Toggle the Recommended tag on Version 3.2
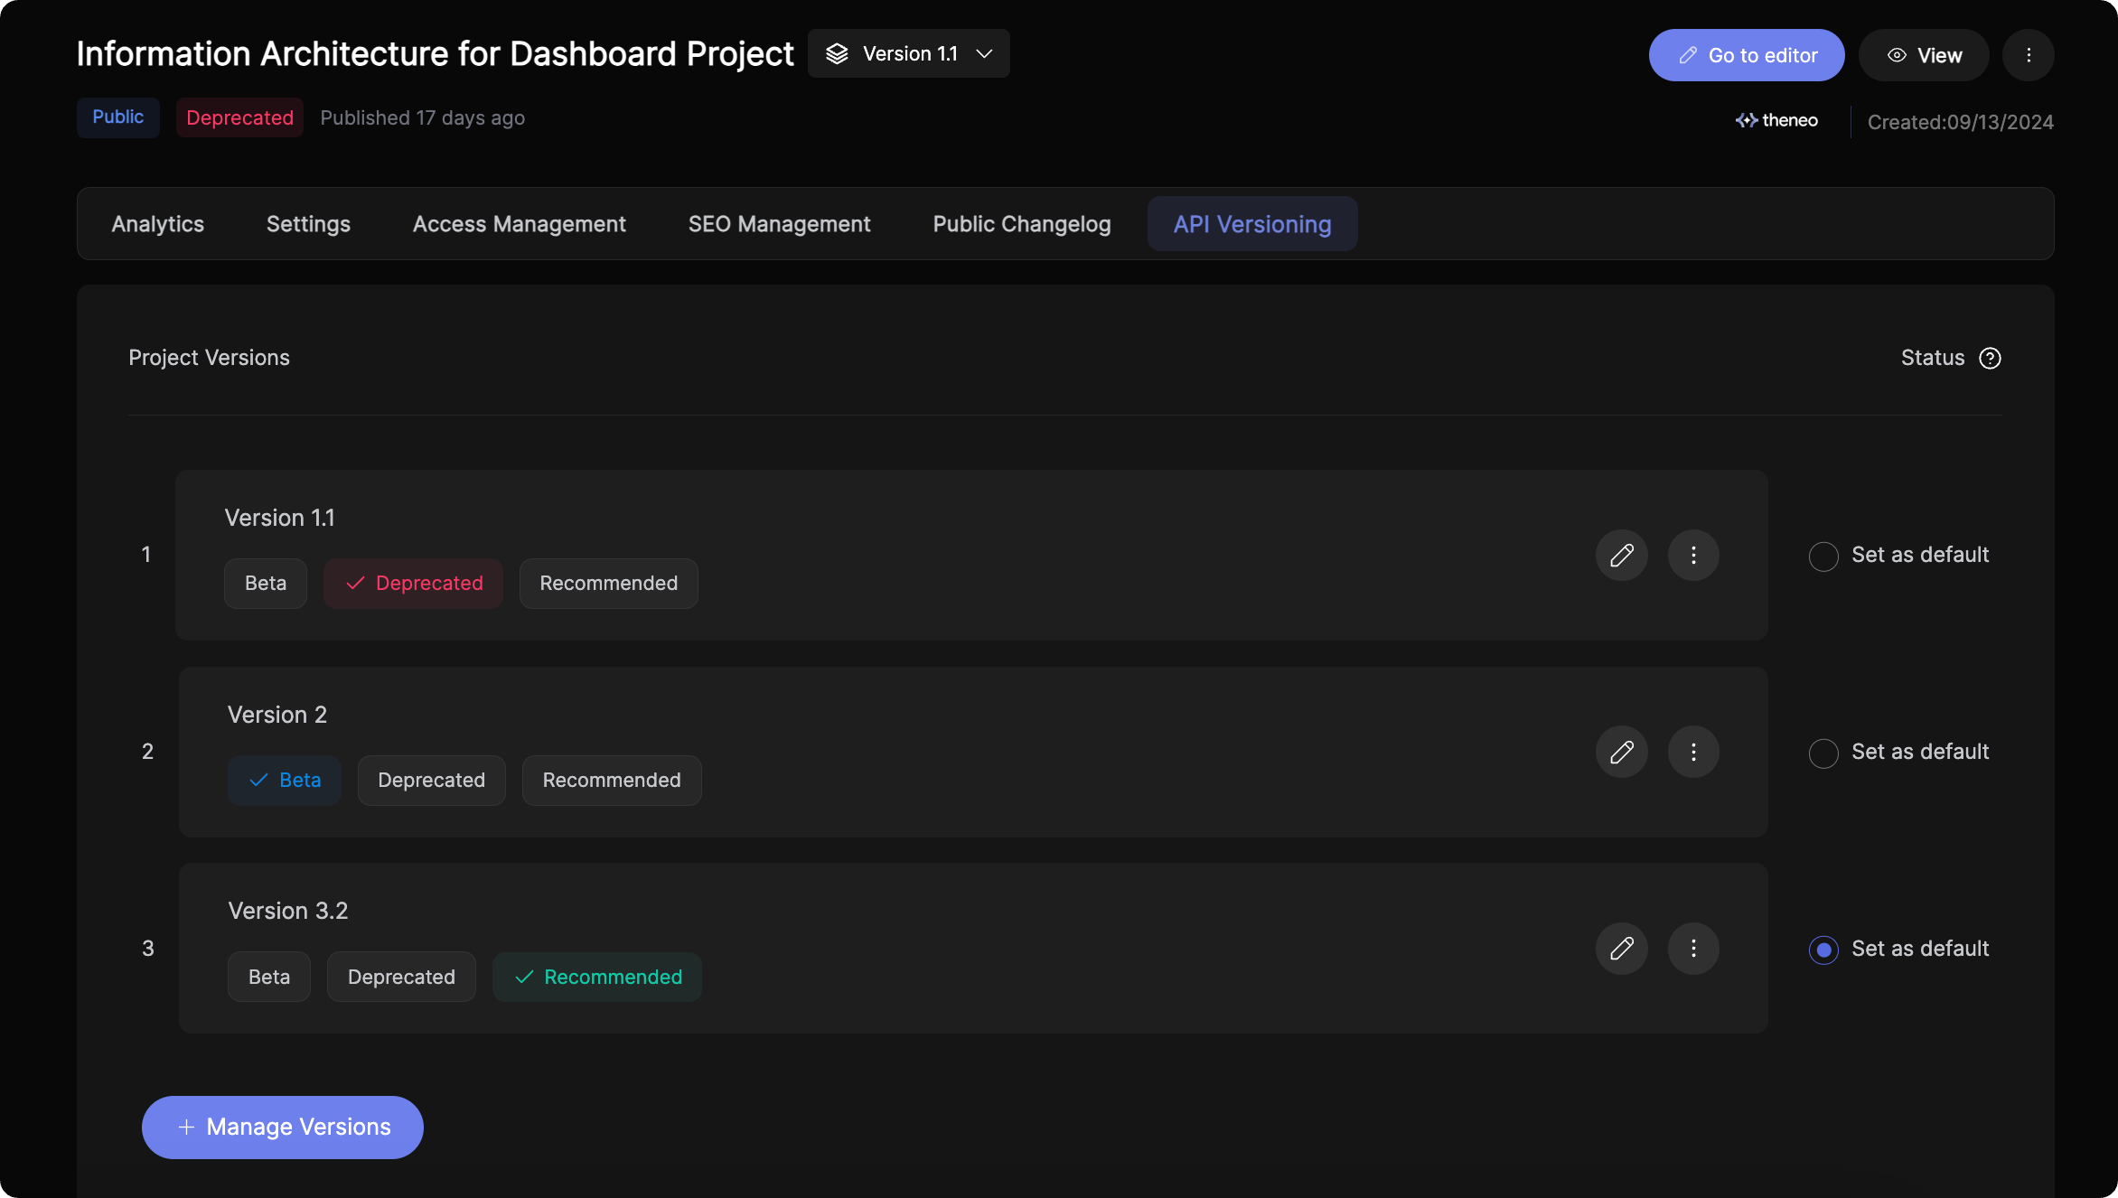The width and height of the screenshot is (2118, 1198). tap(597, 978)
